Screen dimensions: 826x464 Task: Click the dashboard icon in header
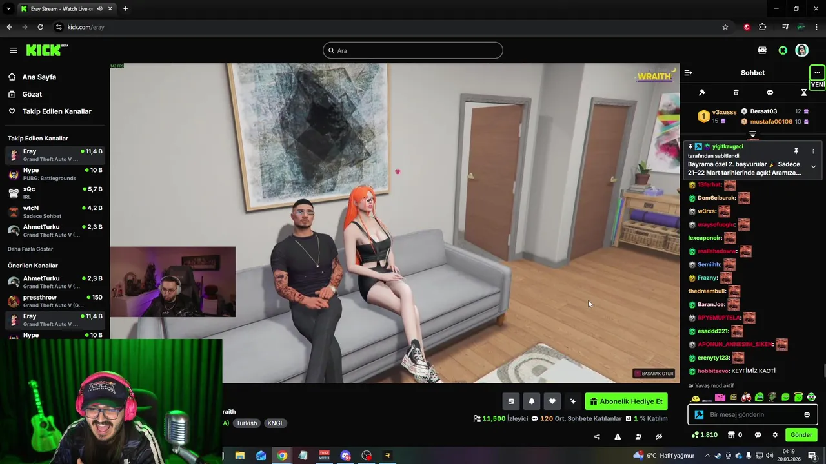coord(762,50)
